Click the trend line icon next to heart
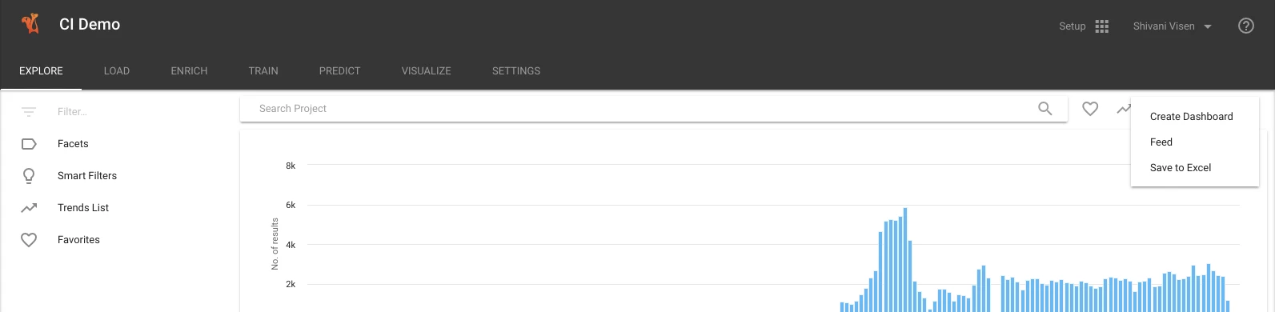The image size is (1275, 312). (x=1124, y=109)
